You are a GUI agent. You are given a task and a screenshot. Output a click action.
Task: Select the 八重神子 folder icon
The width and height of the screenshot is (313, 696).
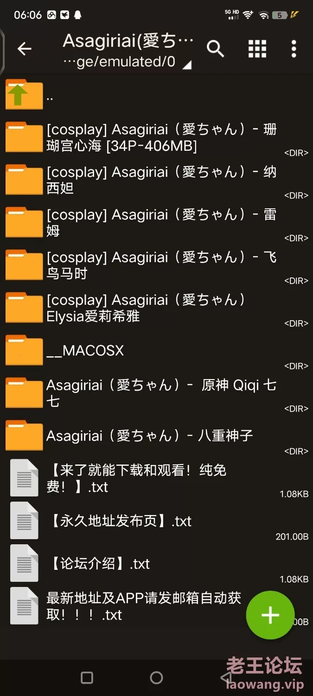pos(24,436)
